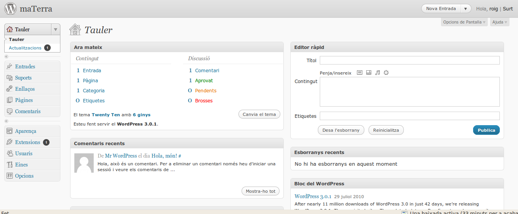Click the Tauler house icon in sidebar
The image size is (518, 214).
pyautogui.click(x=10, y=29)
